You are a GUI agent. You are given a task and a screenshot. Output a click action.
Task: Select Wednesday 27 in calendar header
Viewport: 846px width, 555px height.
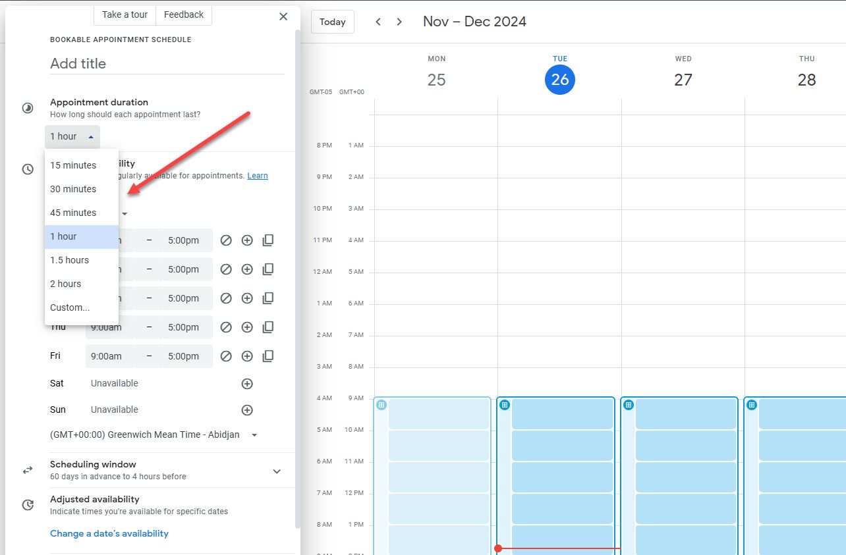[x=683, y=80]
